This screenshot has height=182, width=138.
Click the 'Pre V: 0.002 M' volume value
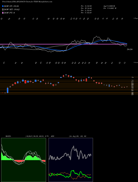coord(110,8)
